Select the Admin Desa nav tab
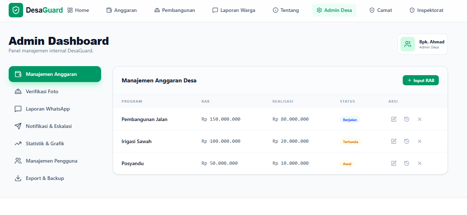 pyautogui.click(x=334, y=10)
